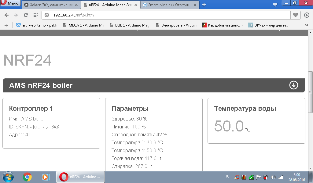
Task: Collapse the AMS nRF24 boiler panel
Action: pyautogui.click(x=294, y=85)
